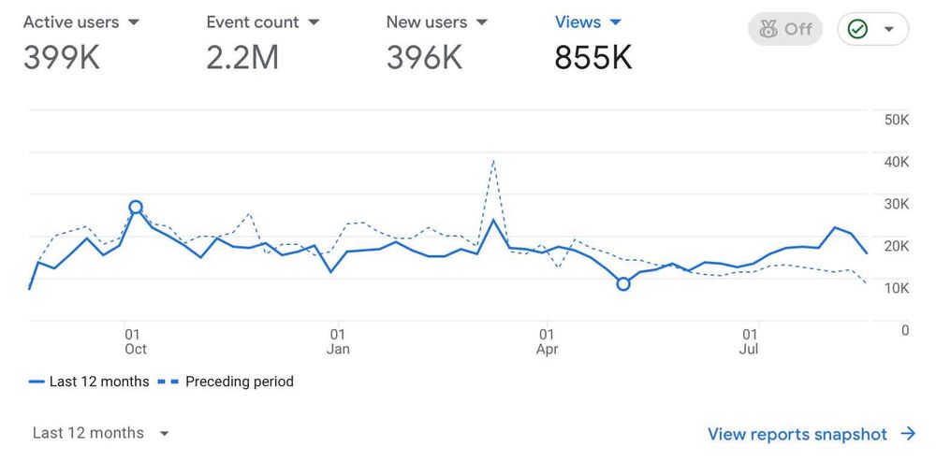Image resolution: width=936 pixels, height=461 pixels.
Task: Expand the New users metric dropdown
Action: click(482, 22)
